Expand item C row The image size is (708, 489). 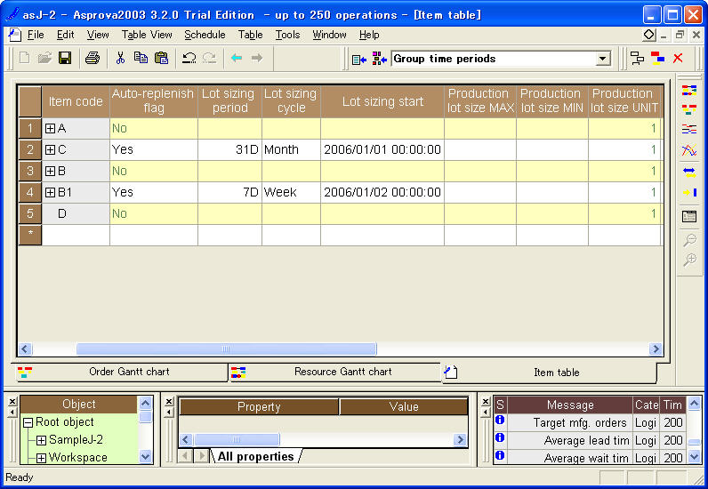coord(50,150)
